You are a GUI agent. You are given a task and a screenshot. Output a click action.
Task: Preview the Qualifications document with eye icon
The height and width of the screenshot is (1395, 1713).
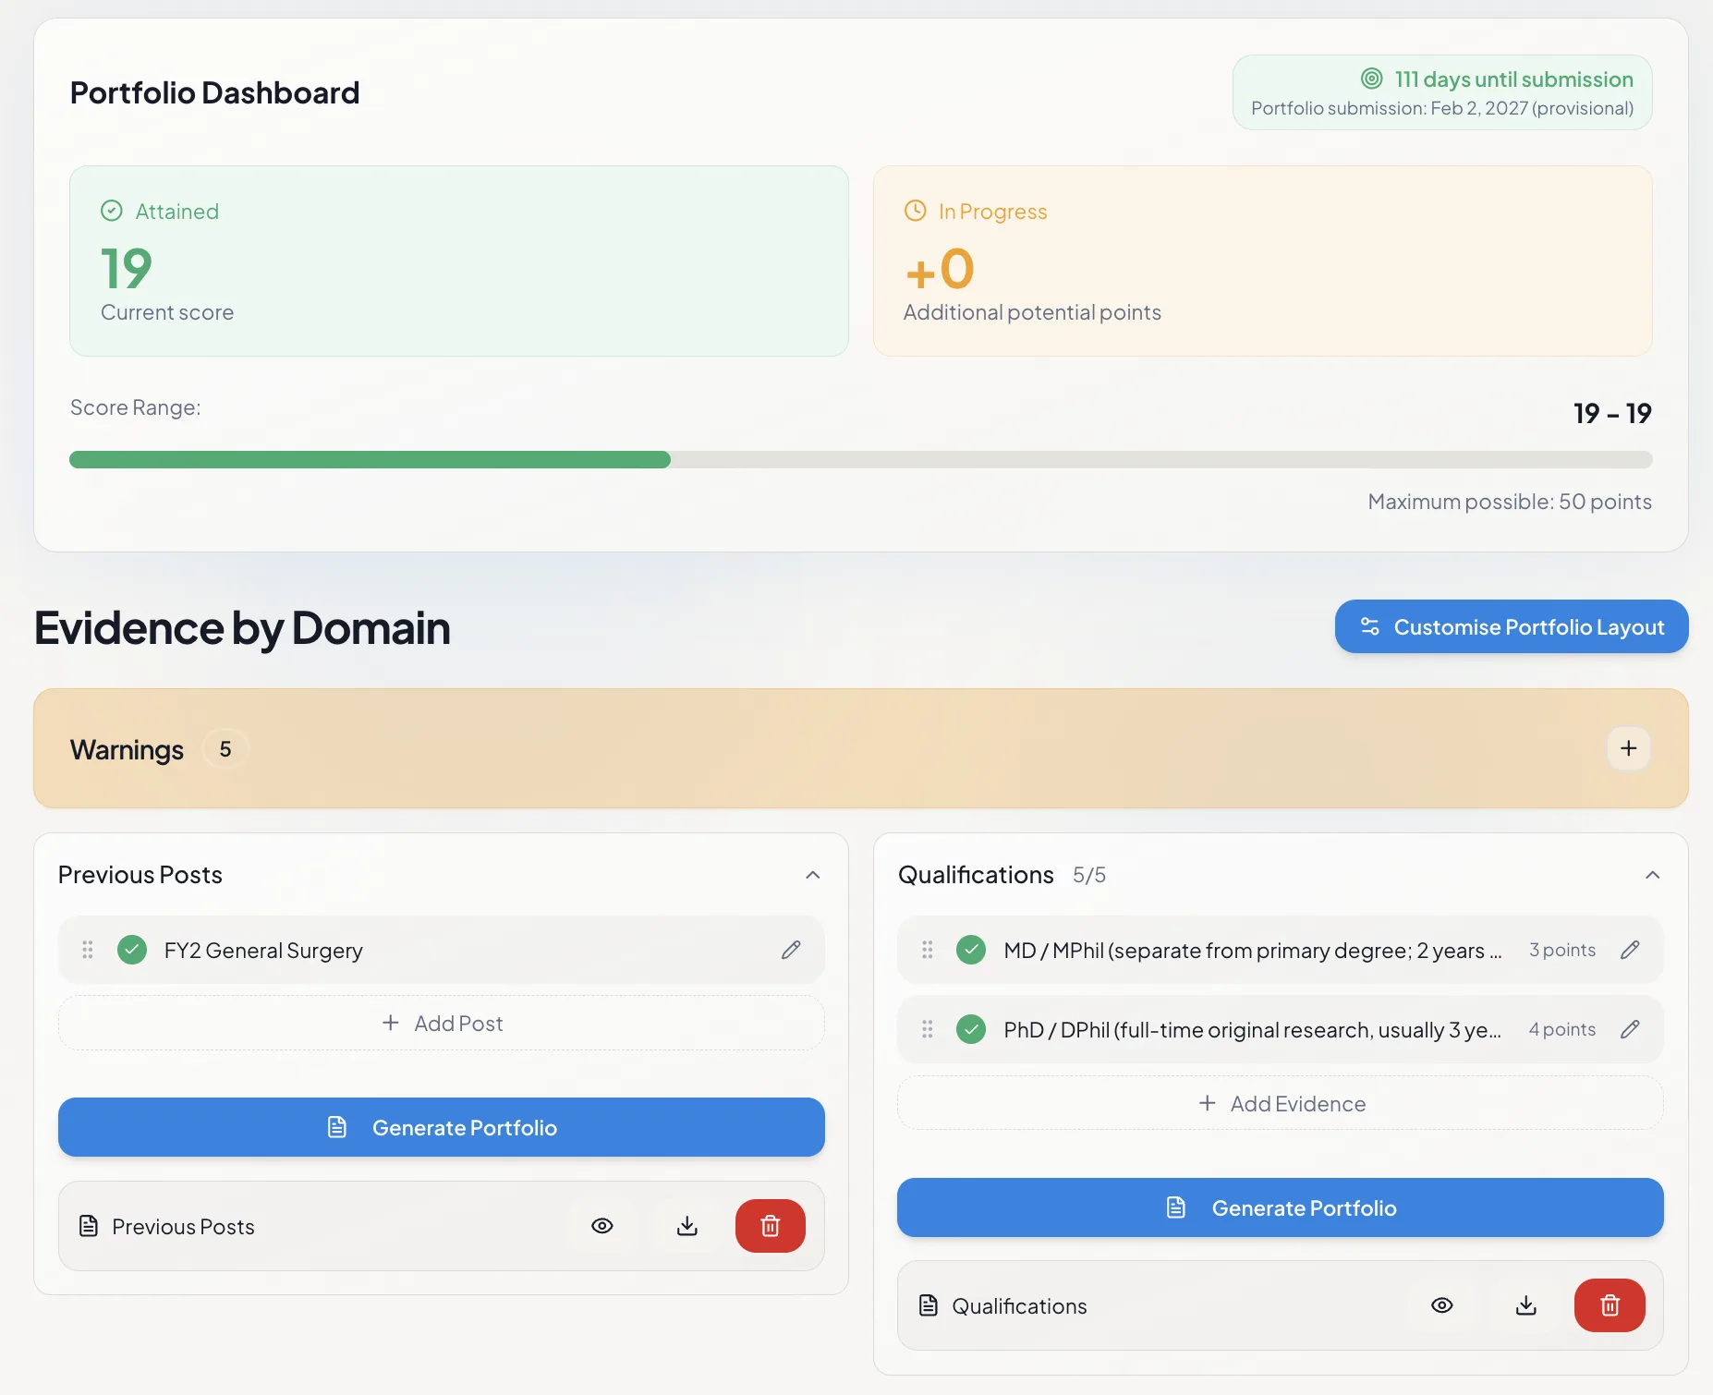1442,1305
